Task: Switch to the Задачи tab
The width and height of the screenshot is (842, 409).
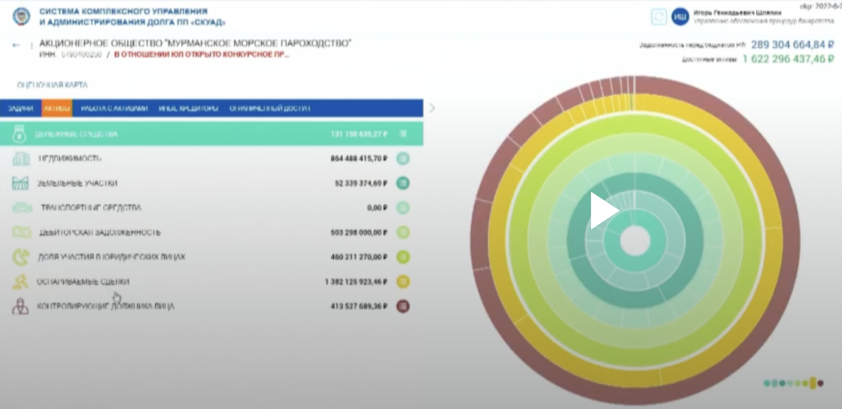Action: pos(21,108)
